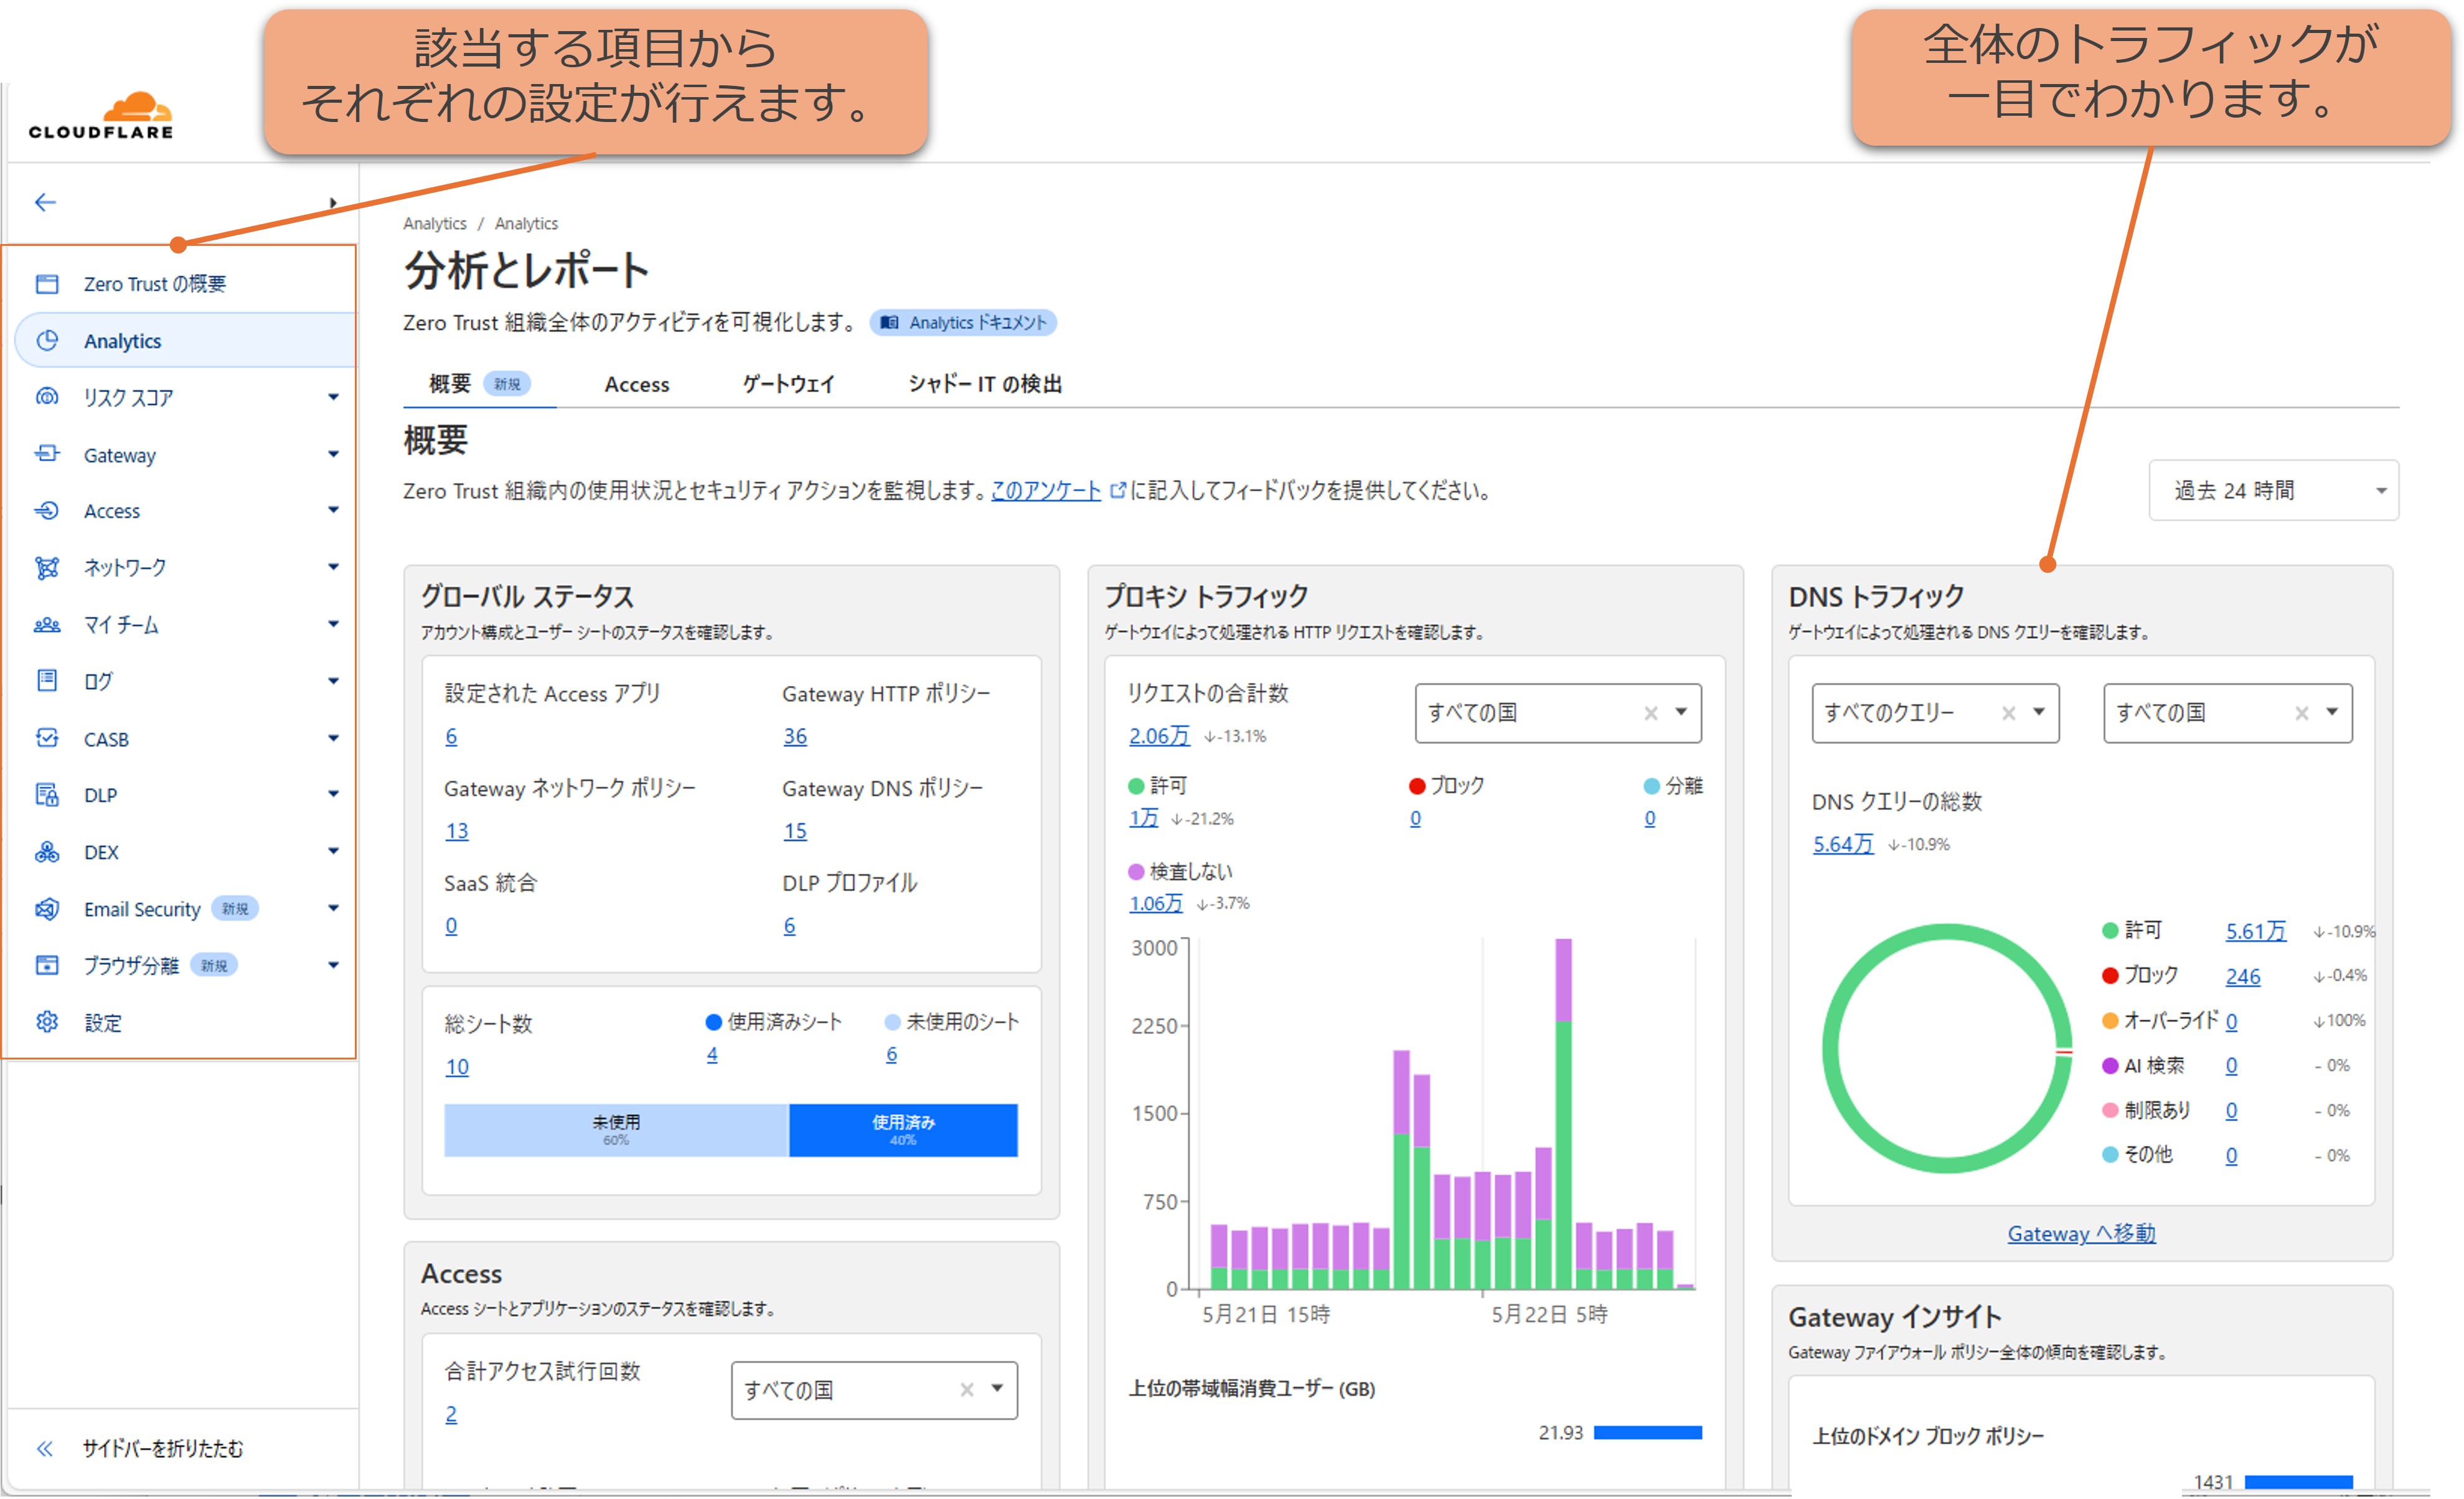Open the 過去 24 時間 time range dropdown
2464x1499 pixels.
pyautogui.click(x=2274, y=490)
